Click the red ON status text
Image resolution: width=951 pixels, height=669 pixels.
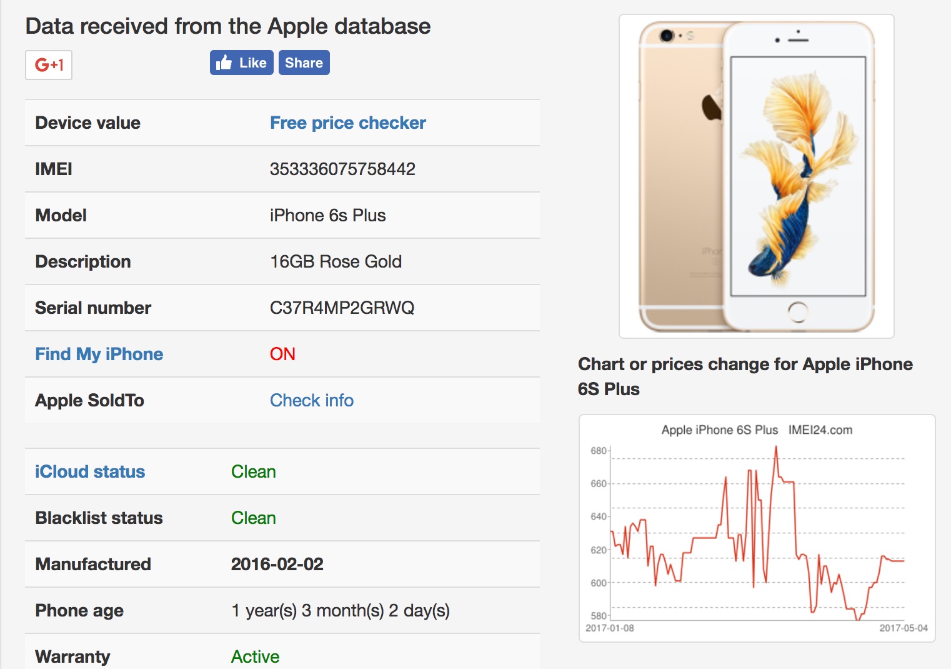click(x=282, y=354)
